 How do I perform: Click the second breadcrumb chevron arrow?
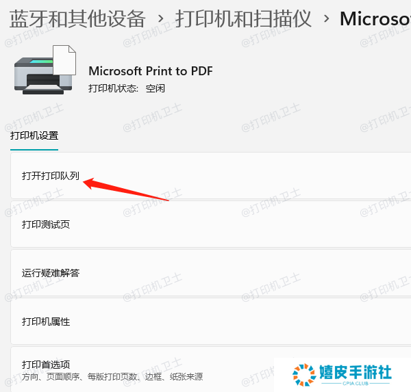click(x=326, y=19)
